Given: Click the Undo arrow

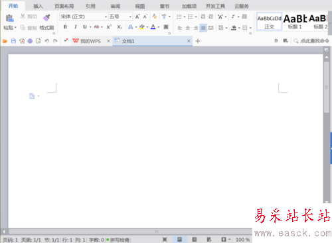Looking at the screenshot, I should pyautogui.click(x=46, y=41).
